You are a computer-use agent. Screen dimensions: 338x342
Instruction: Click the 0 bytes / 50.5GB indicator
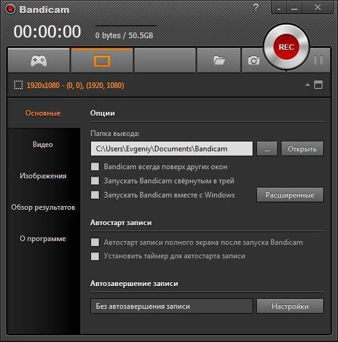tap(124, 35)
